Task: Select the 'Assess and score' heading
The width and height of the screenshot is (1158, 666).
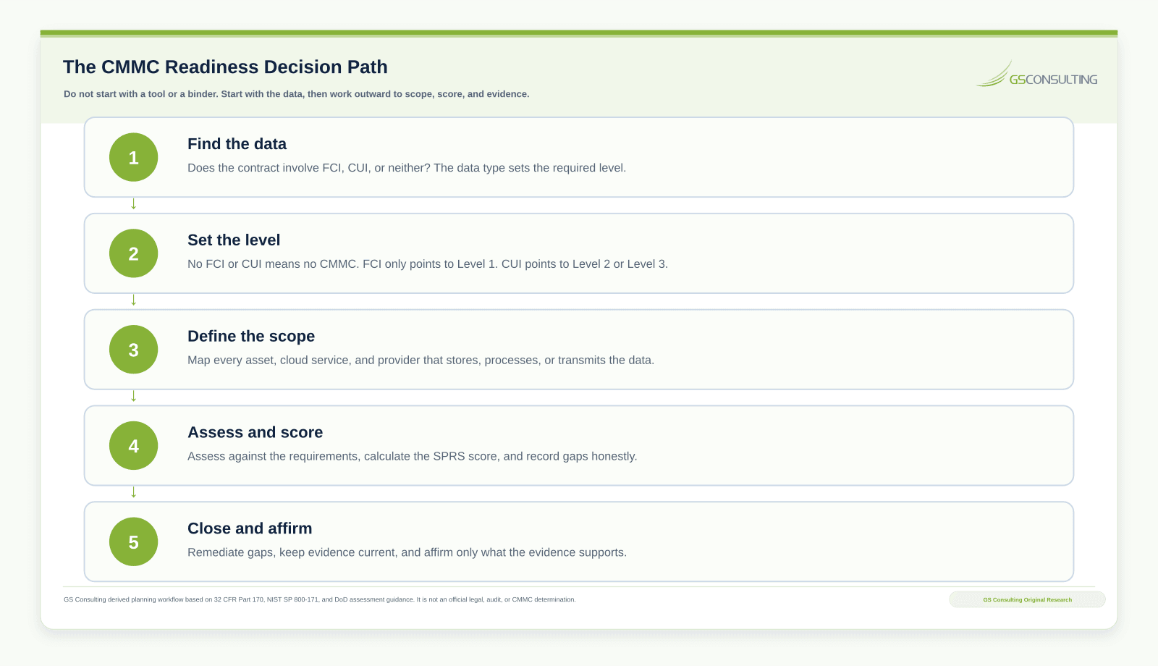Action: pos(255,432)
